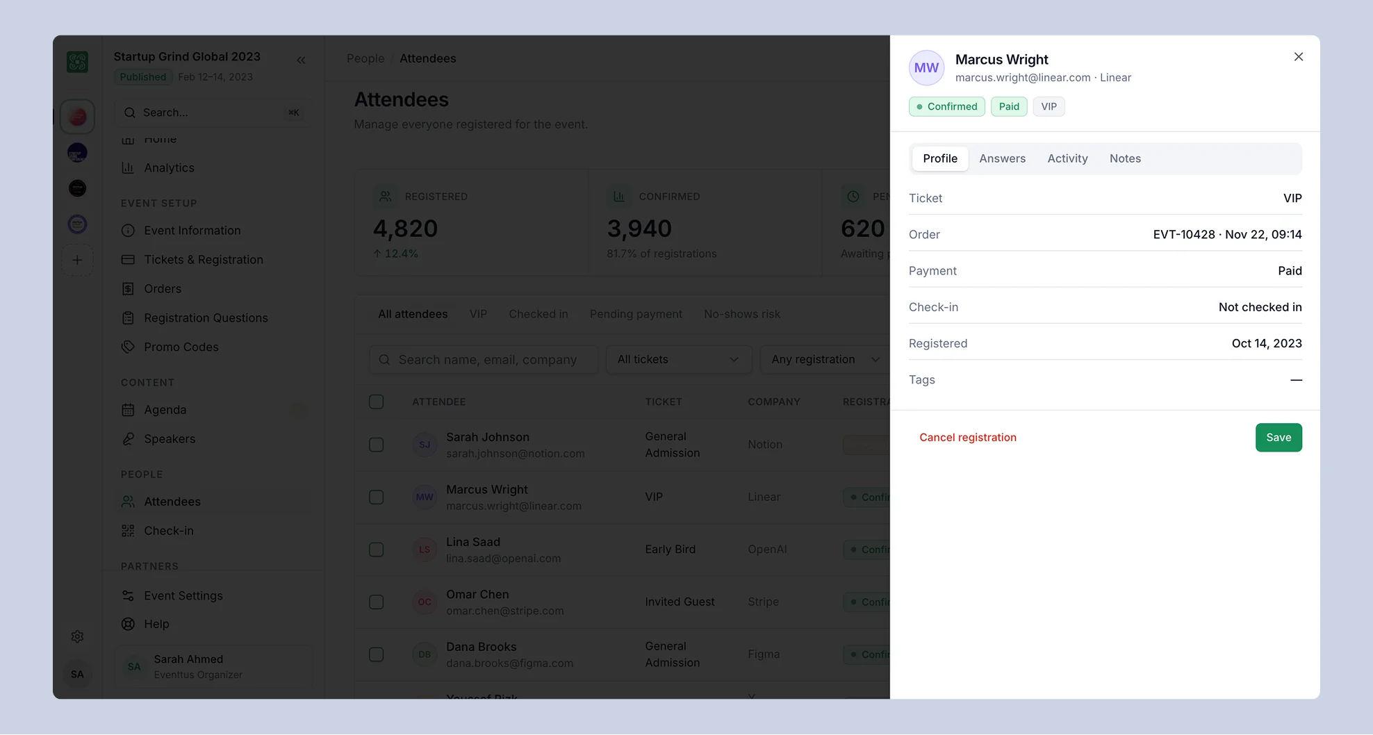Collapse the sidebar with double chevron icon
Image resolution: width=1373 pixels, height=735 pixels.
(301, 60)
